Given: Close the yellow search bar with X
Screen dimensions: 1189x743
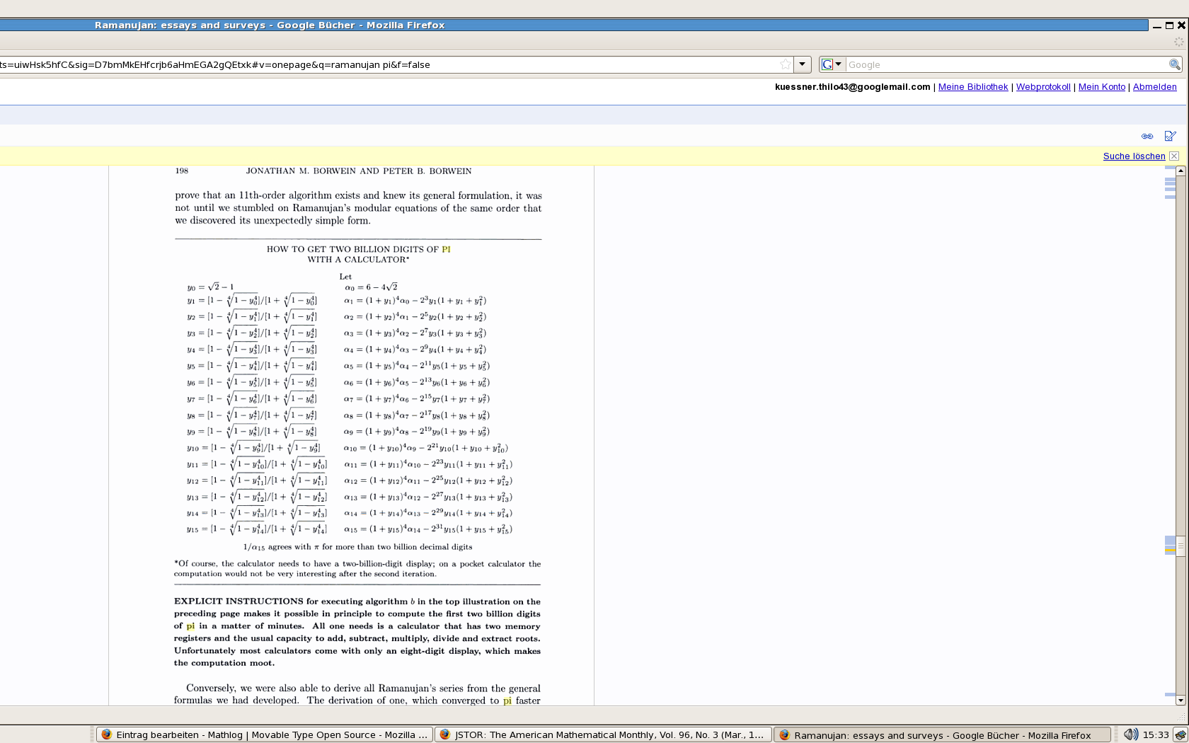Looking at the screenshot, I should pyautogui.click(x=1174, y=156).
